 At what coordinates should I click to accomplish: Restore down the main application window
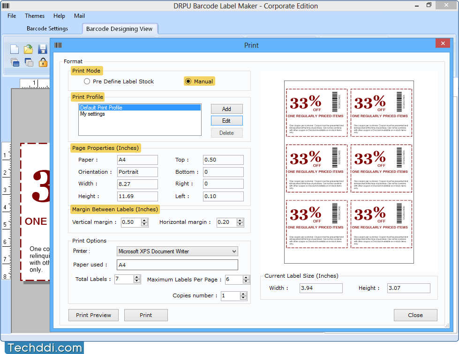(429, 5)
